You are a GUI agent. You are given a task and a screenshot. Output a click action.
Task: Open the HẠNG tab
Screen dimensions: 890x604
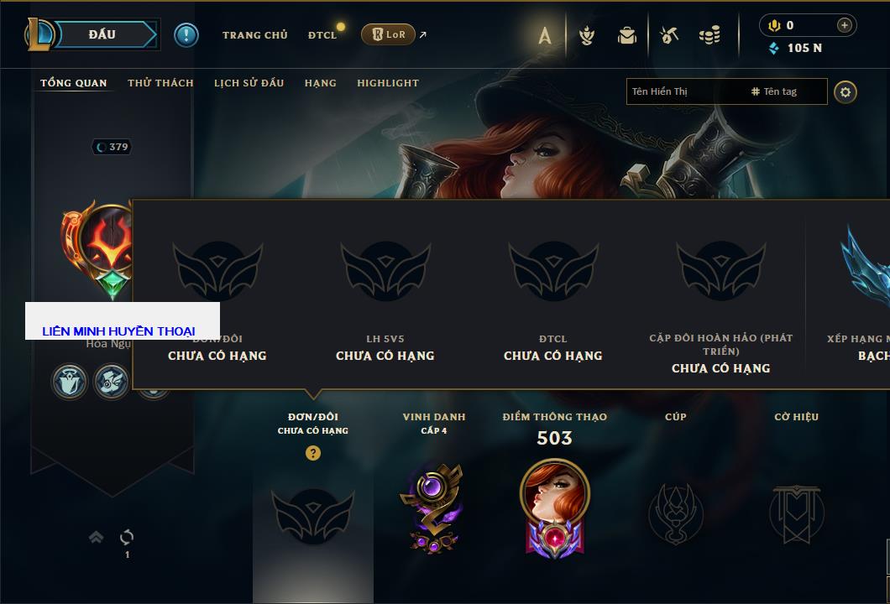pyautogui.click(x=320, y=83)
